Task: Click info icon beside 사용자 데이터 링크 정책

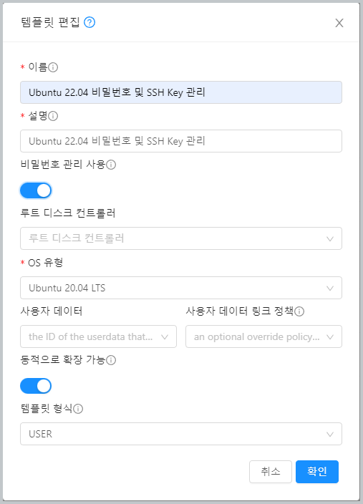Action: point(299,311)
